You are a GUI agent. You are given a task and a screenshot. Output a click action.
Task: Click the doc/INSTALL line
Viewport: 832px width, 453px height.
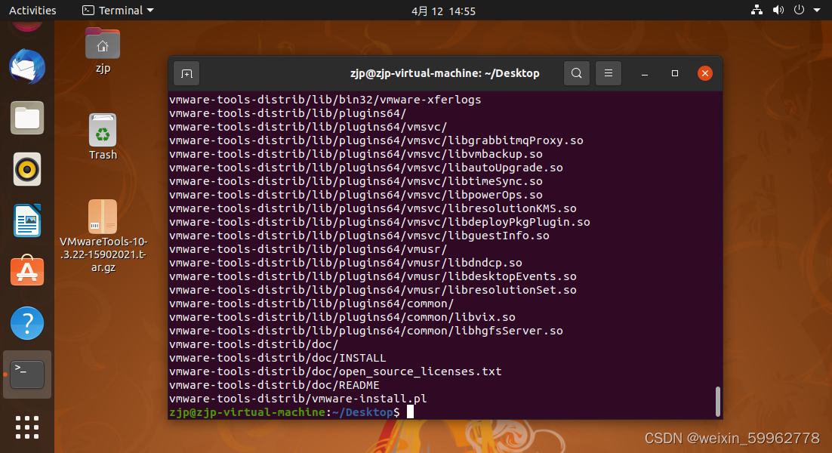(278, 358)
